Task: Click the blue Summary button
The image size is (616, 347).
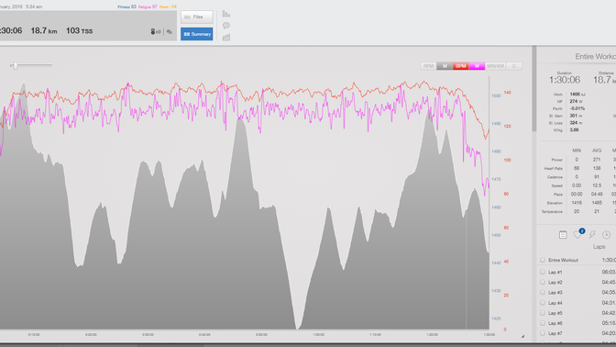Action: pos(197,34)
